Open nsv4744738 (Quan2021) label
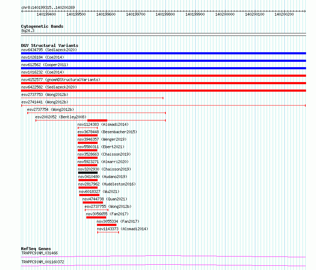316x270 pixels. point(105,199)
